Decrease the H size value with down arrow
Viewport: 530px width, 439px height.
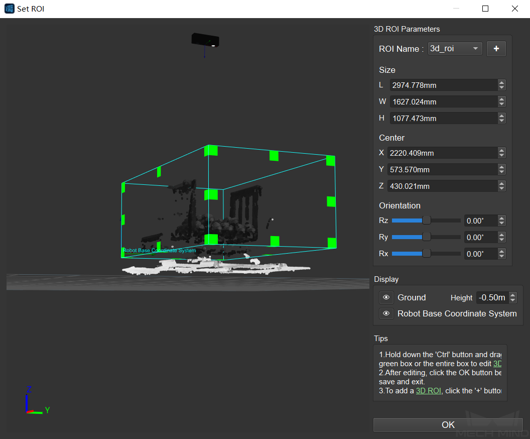[x=502, y=121]
